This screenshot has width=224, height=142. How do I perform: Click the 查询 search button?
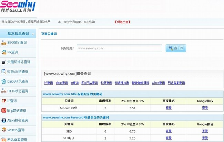click(176, 48)
